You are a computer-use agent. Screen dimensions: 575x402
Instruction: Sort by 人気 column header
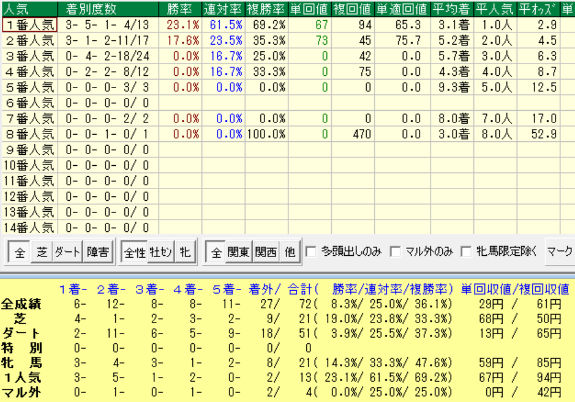[x=30, y=9]
